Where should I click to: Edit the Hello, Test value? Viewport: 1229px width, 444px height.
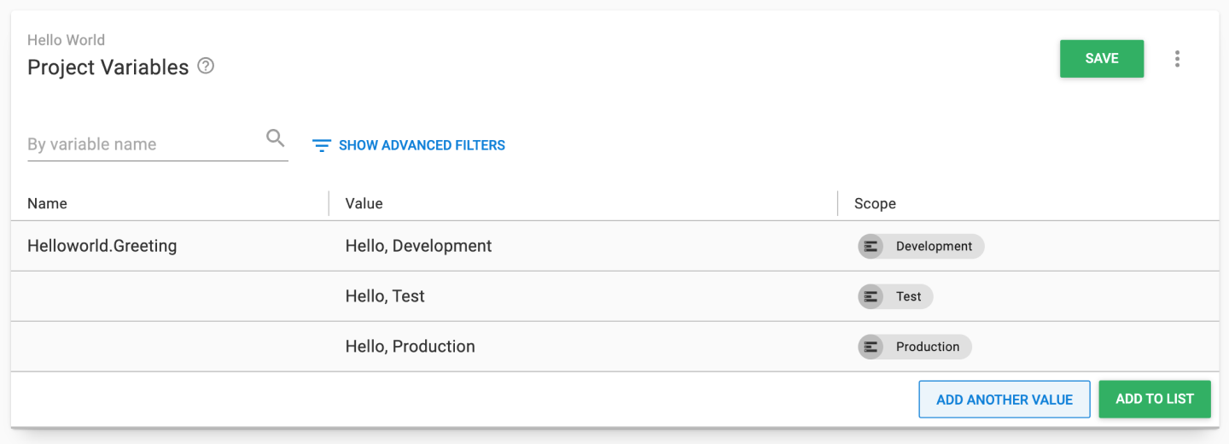(x=385, y=296)
